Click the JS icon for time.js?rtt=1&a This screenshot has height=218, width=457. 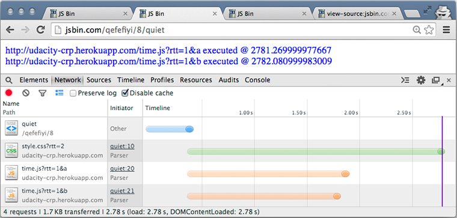11,173
